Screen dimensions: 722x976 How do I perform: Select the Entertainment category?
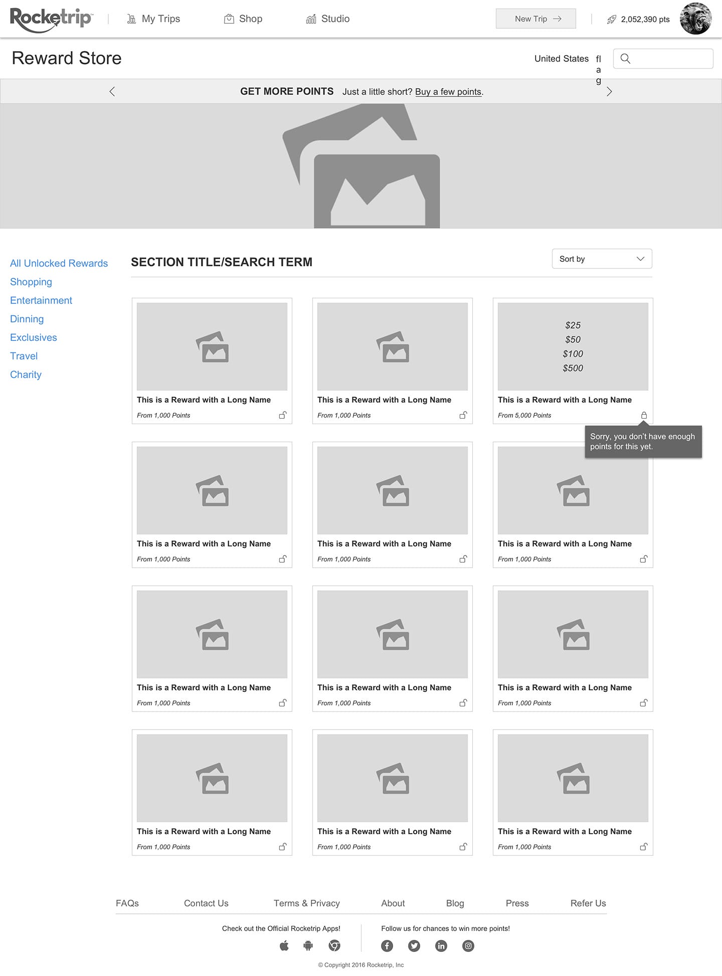(x=41, y=300)
